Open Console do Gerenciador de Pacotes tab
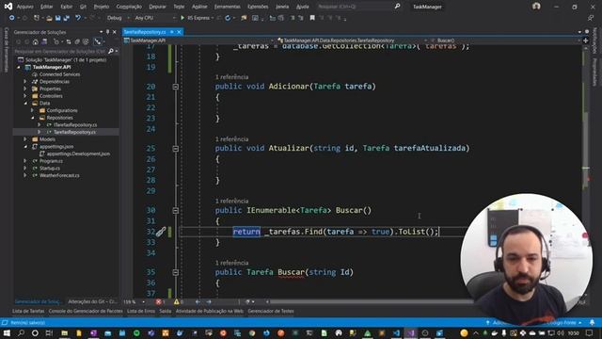 [86, 311]
